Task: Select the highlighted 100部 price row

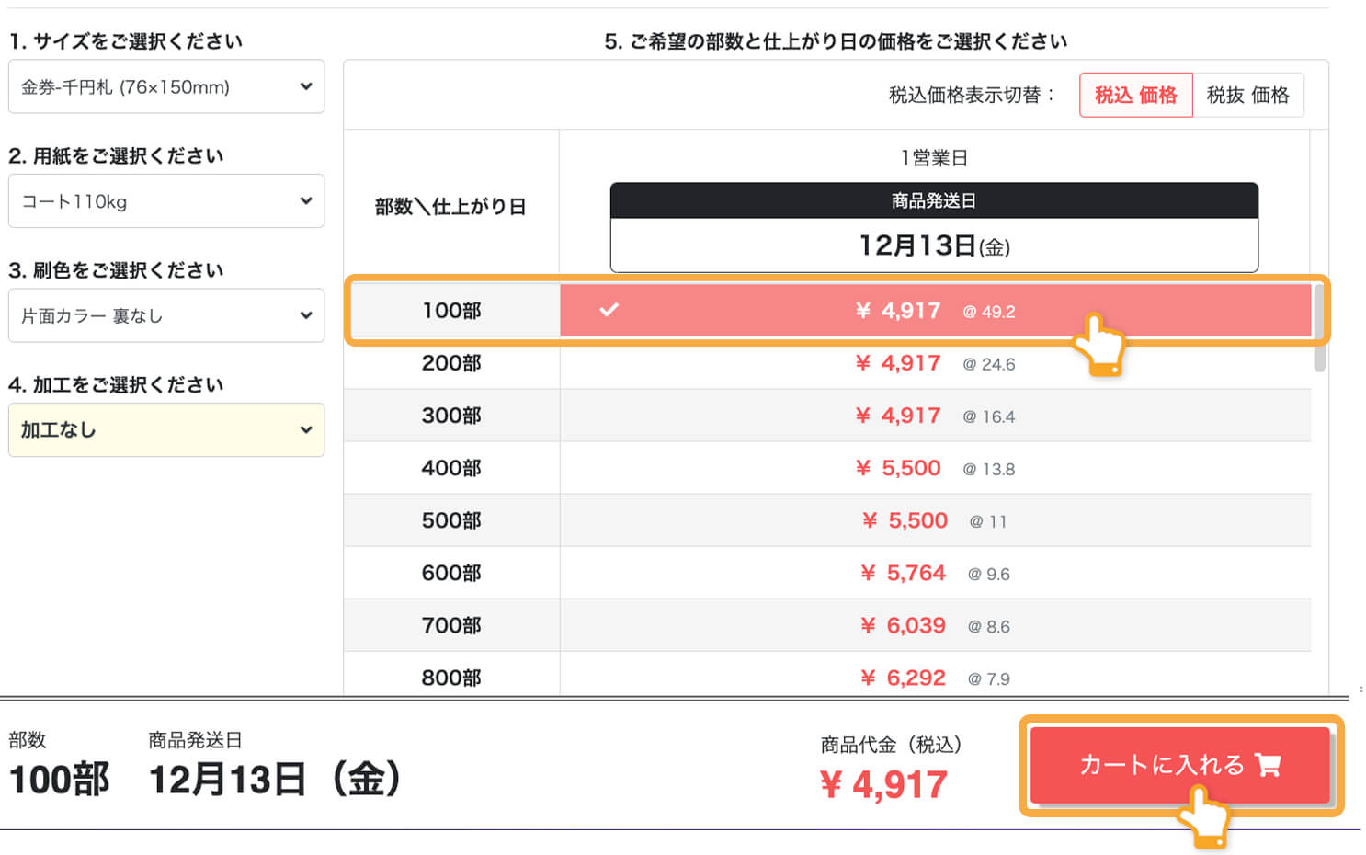Action: pos(919,311)
